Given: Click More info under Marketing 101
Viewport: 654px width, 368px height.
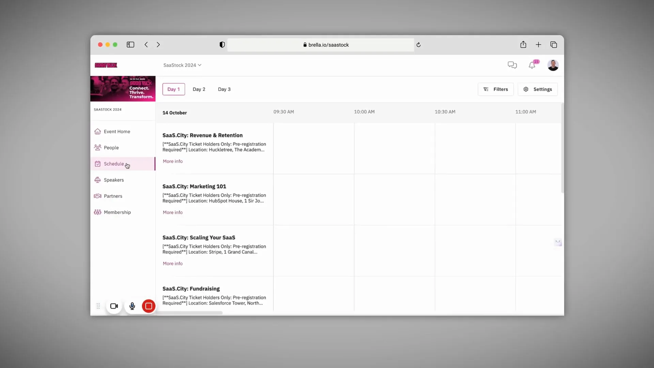Looking at the screenshot, I should point(173,212).
